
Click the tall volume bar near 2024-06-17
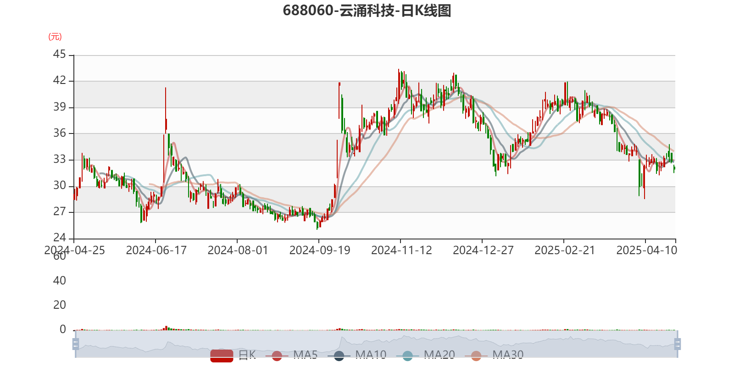point(166,328)
